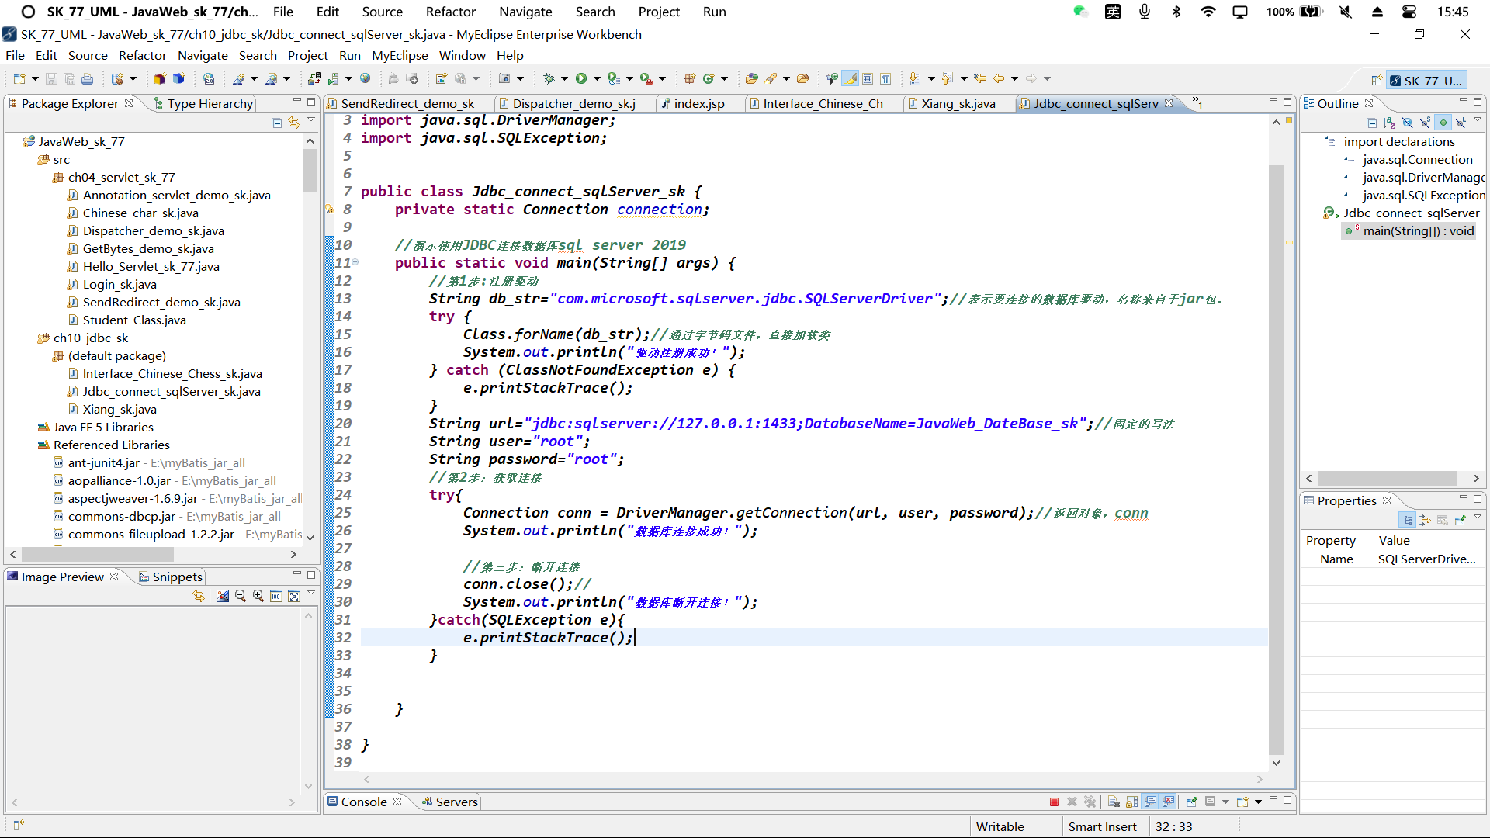Click the red Terminate button in Console

click(x=1054, y=802)
